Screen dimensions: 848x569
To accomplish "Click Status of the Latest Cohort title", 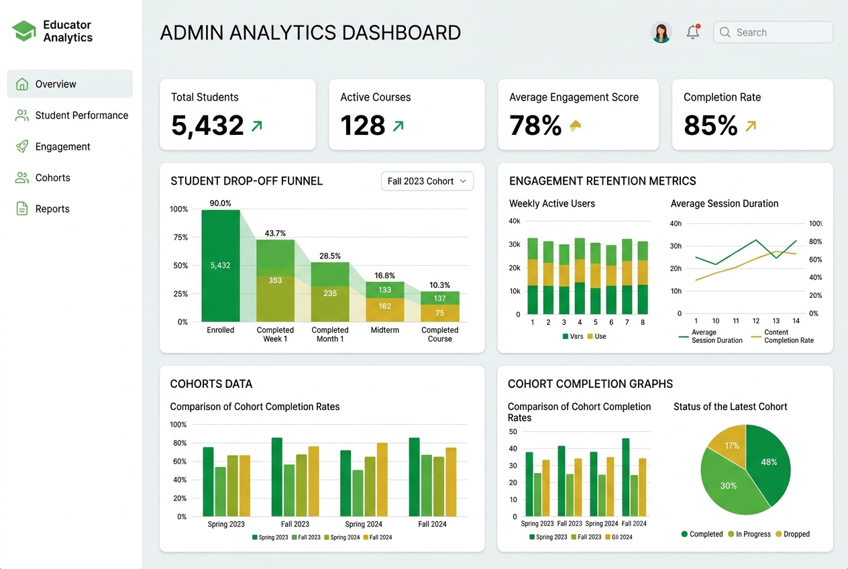I will pos(731,407).
